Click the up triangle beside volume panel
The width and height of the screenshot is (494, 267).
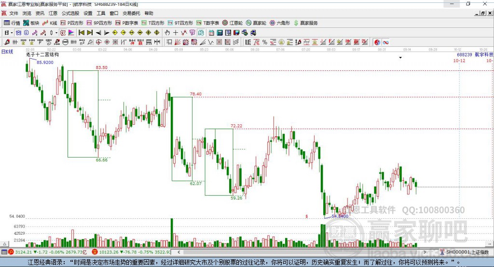4,244
